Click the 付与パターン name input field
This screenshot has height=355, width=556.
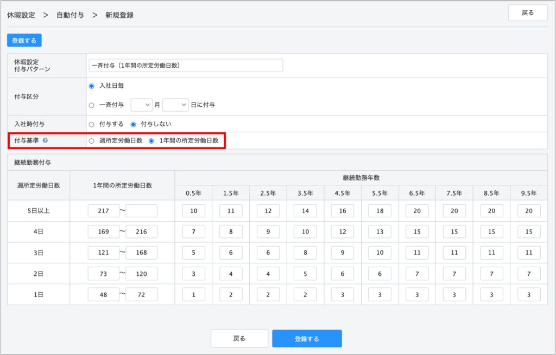pos(186,66)
